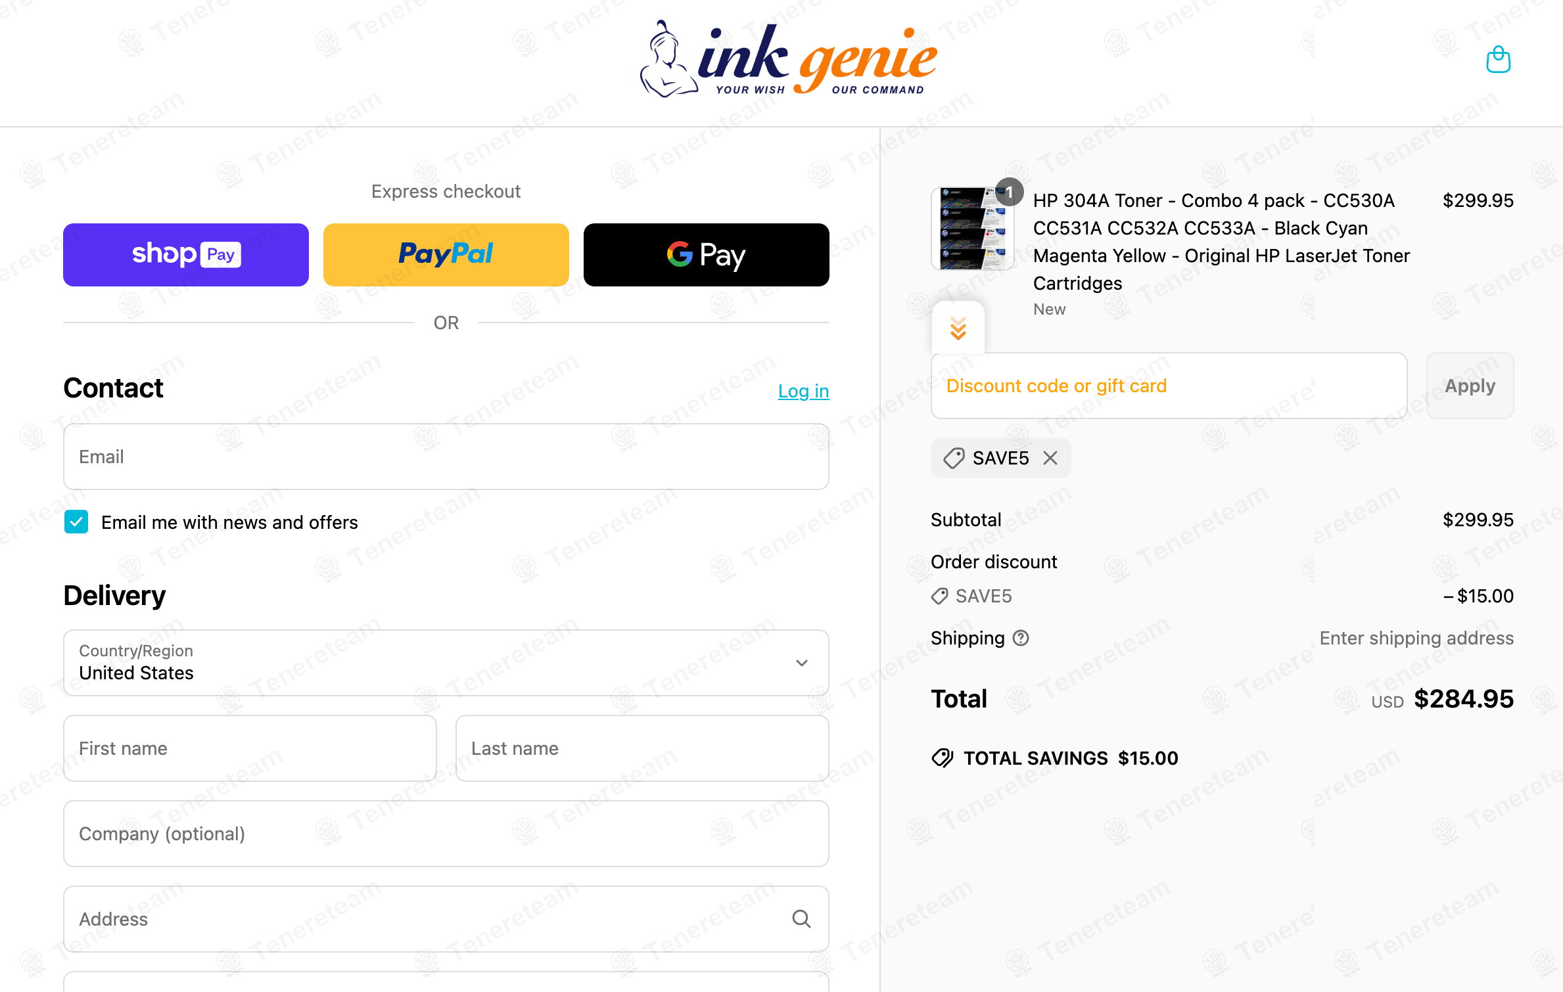The image size is (1563, 992).
Task: Check out with Shop Pay
Action: [186, 255]
